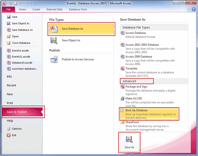Image resolution: width=198 pixels, height=156 pixels.
Task: Click the Open folder icon
Action: click(x=9, y=37)
